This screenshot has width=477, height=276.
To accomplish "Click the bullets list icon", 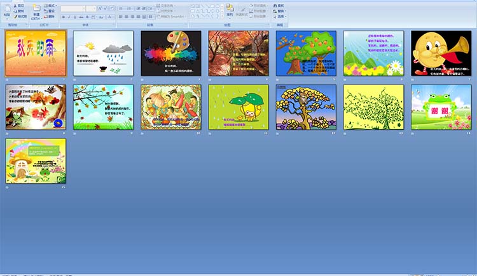I will pos(121,8).
